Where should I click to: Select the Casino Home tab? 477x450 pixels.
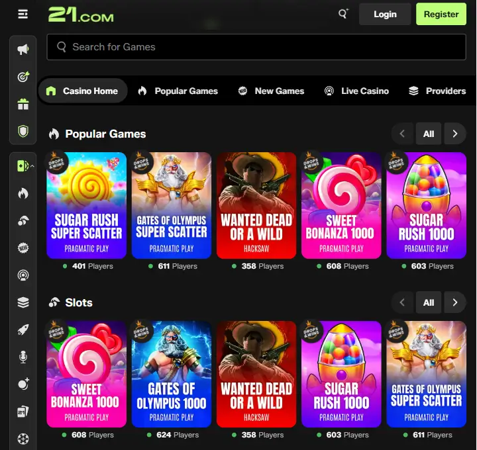[x=82, y=91]
